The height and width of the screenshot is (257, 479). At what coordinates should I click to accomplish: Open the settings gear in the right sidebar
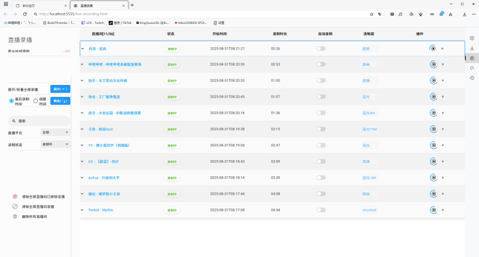pyautogui.click(x=472, y=38)
